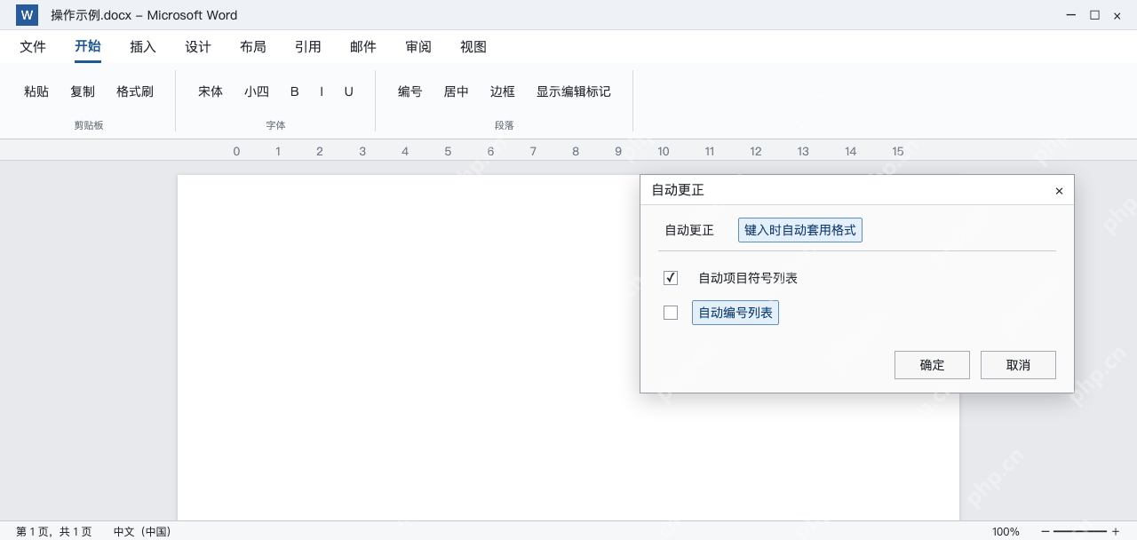Image resolution: width=1137 pixels, height=540 pixels.
Task: Click the 粘贴 paste command
Action: click(x=36, y=91)
